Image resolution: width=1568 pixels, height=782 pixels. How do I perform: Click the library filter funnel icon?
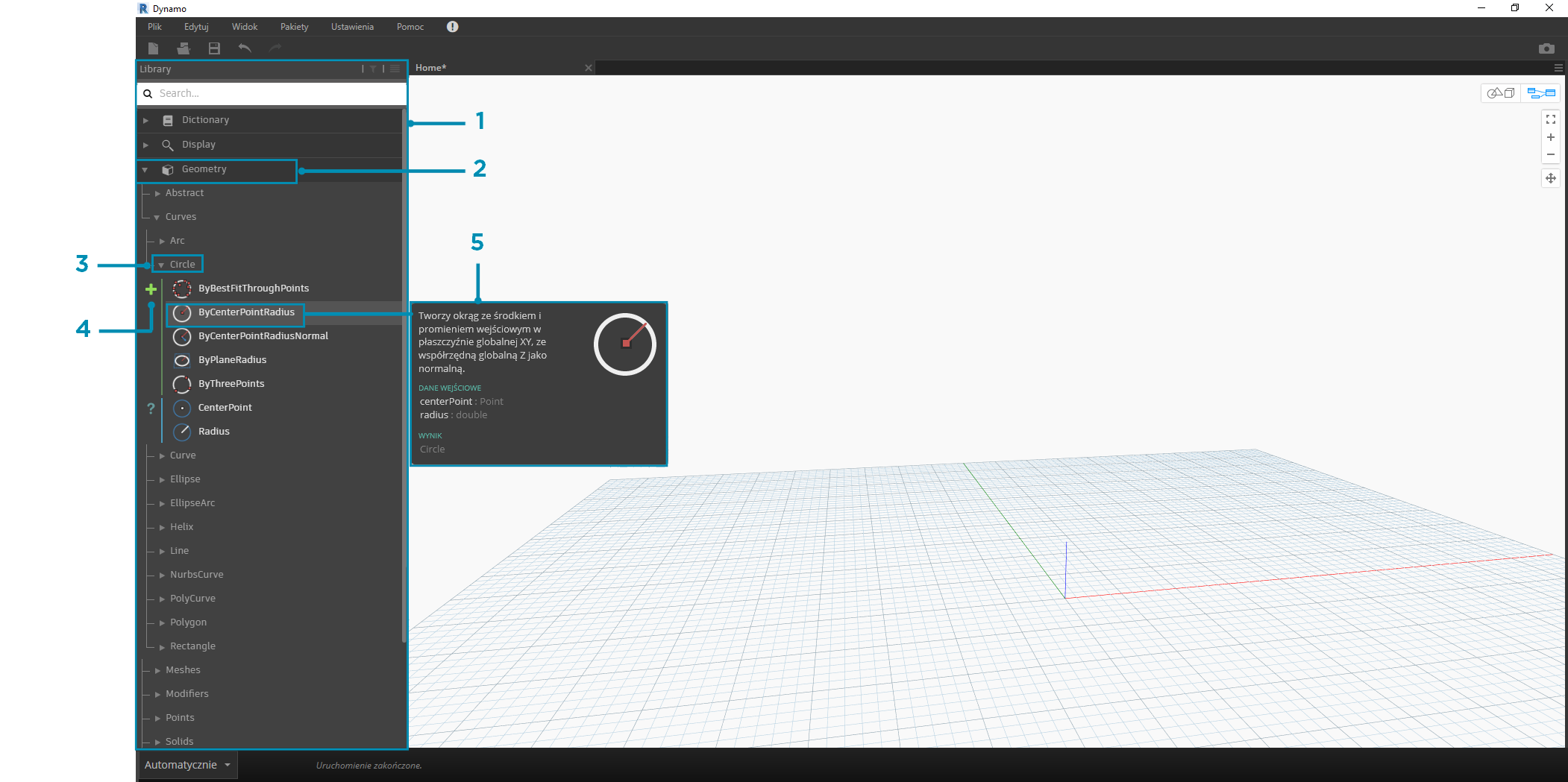point(374,69)
